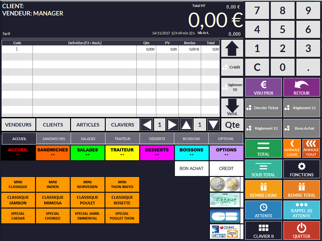Open FONCTIONS with the gear icon
This screenshot has width=322, height=241.
[301, 169]
